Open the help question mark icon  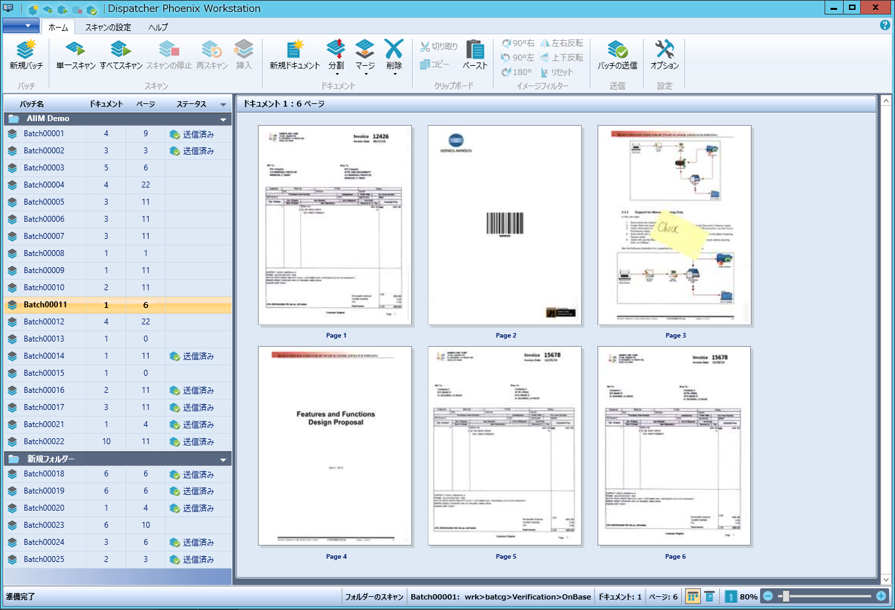[884, 25]
